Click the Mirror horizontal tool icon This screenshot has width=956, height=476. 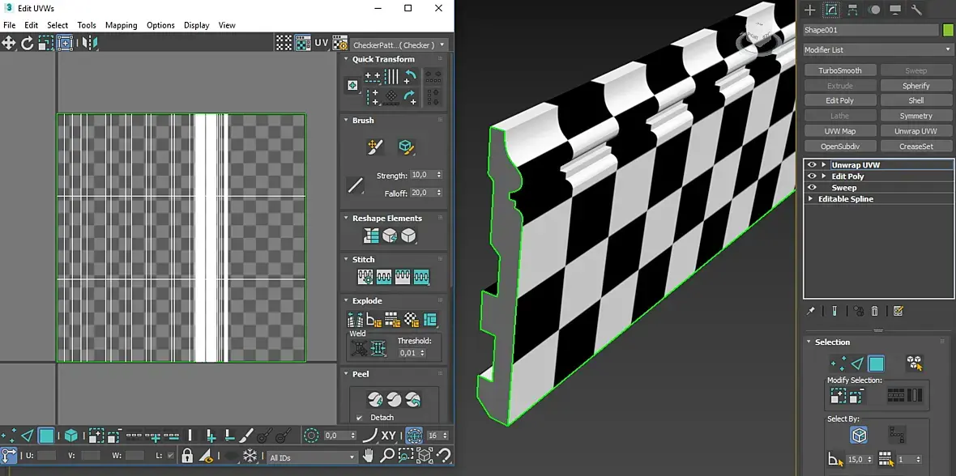point(90,43)
